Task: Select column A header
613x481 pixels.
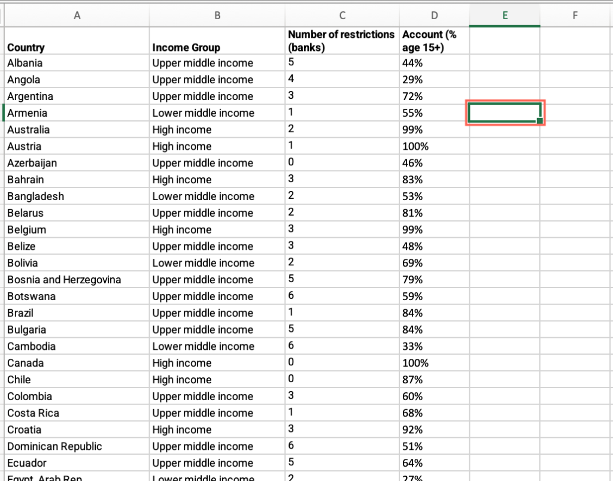Action: (77, 16)
